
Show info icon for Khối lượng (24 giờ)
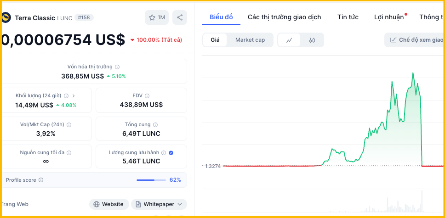[x=66, y=96]
